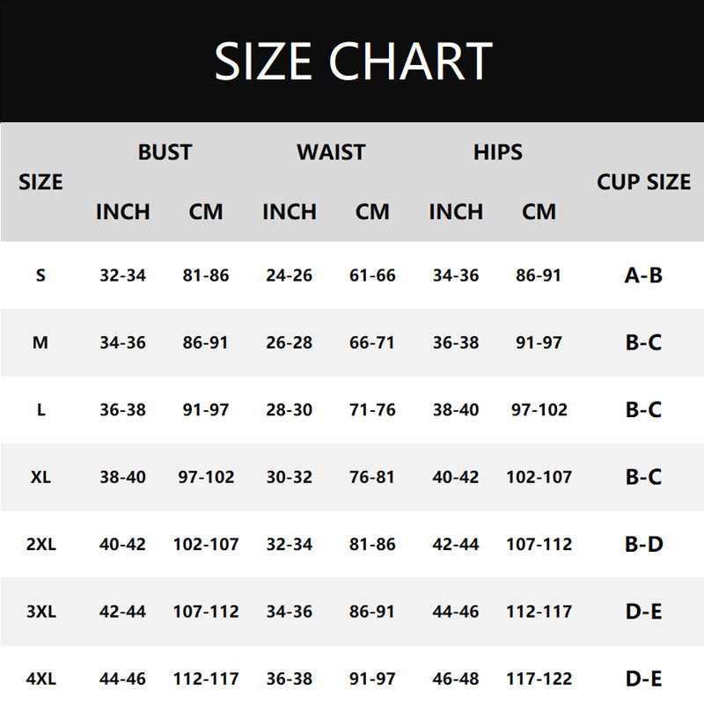Click the 117-122 hips cm cell
This screenshot has width=704, height=704.
(x=539, y=678)
